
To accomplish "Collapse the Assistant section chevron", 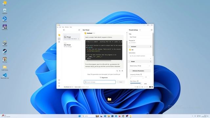I will (130, 47).
